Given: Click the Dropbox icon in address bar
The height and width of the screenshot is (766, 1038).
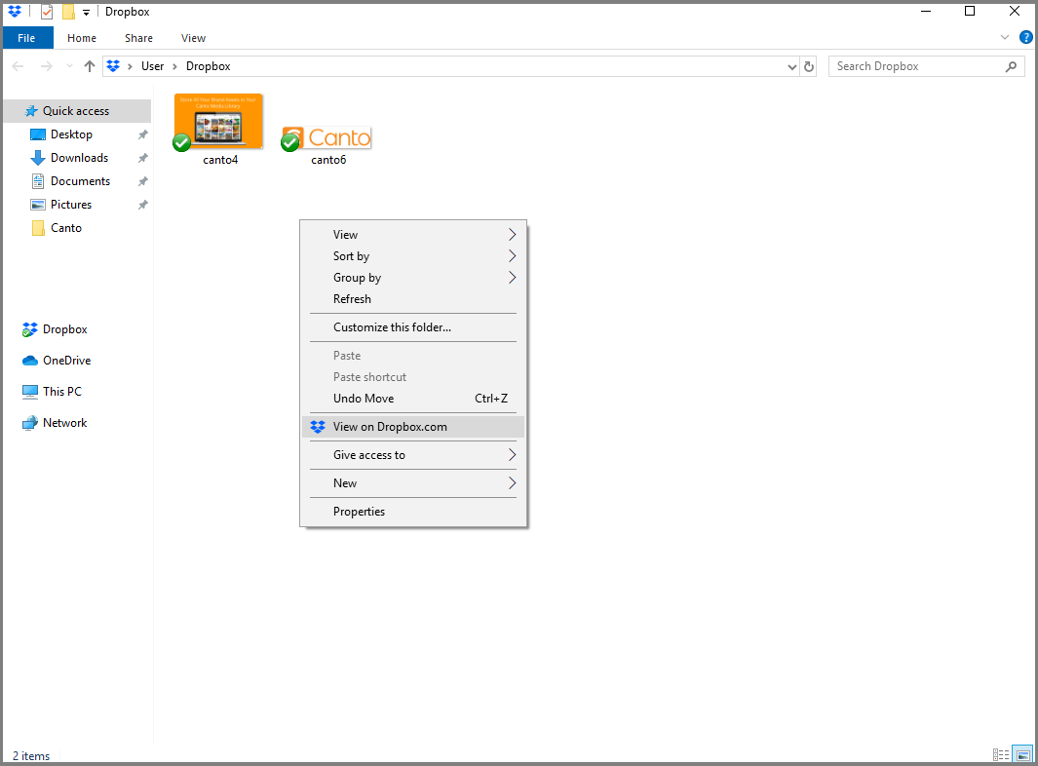Looking at the screenshot, I should point(113,66).
